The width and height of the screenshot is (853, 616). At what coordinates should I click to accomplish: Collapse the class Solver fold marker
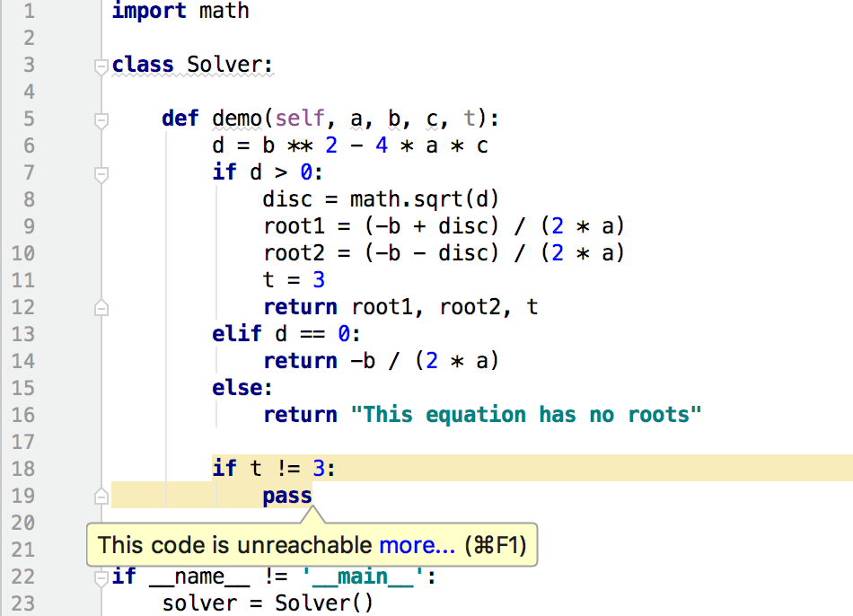click(101, 67)
